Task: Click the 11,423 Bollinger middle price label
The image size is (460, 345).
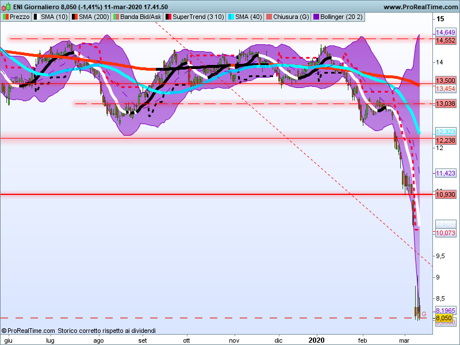Action: pyautogui.click(x=446, y=173)
